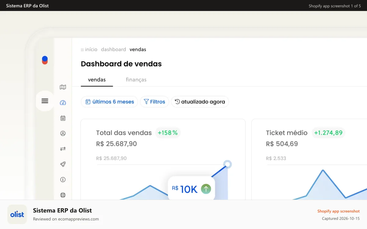Click the transfer arrows sidebar icon
This screenshot has height=229, width=367.
[63, 149]
